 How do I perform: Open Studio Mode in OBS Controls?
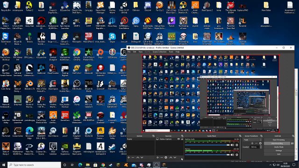278,147
